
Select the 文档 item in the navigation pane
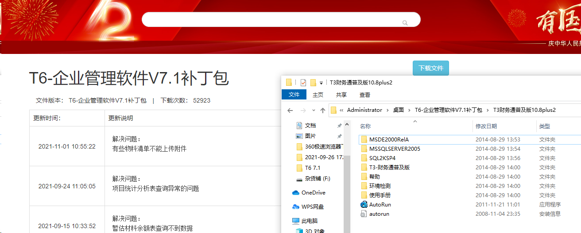click(310, 126)
